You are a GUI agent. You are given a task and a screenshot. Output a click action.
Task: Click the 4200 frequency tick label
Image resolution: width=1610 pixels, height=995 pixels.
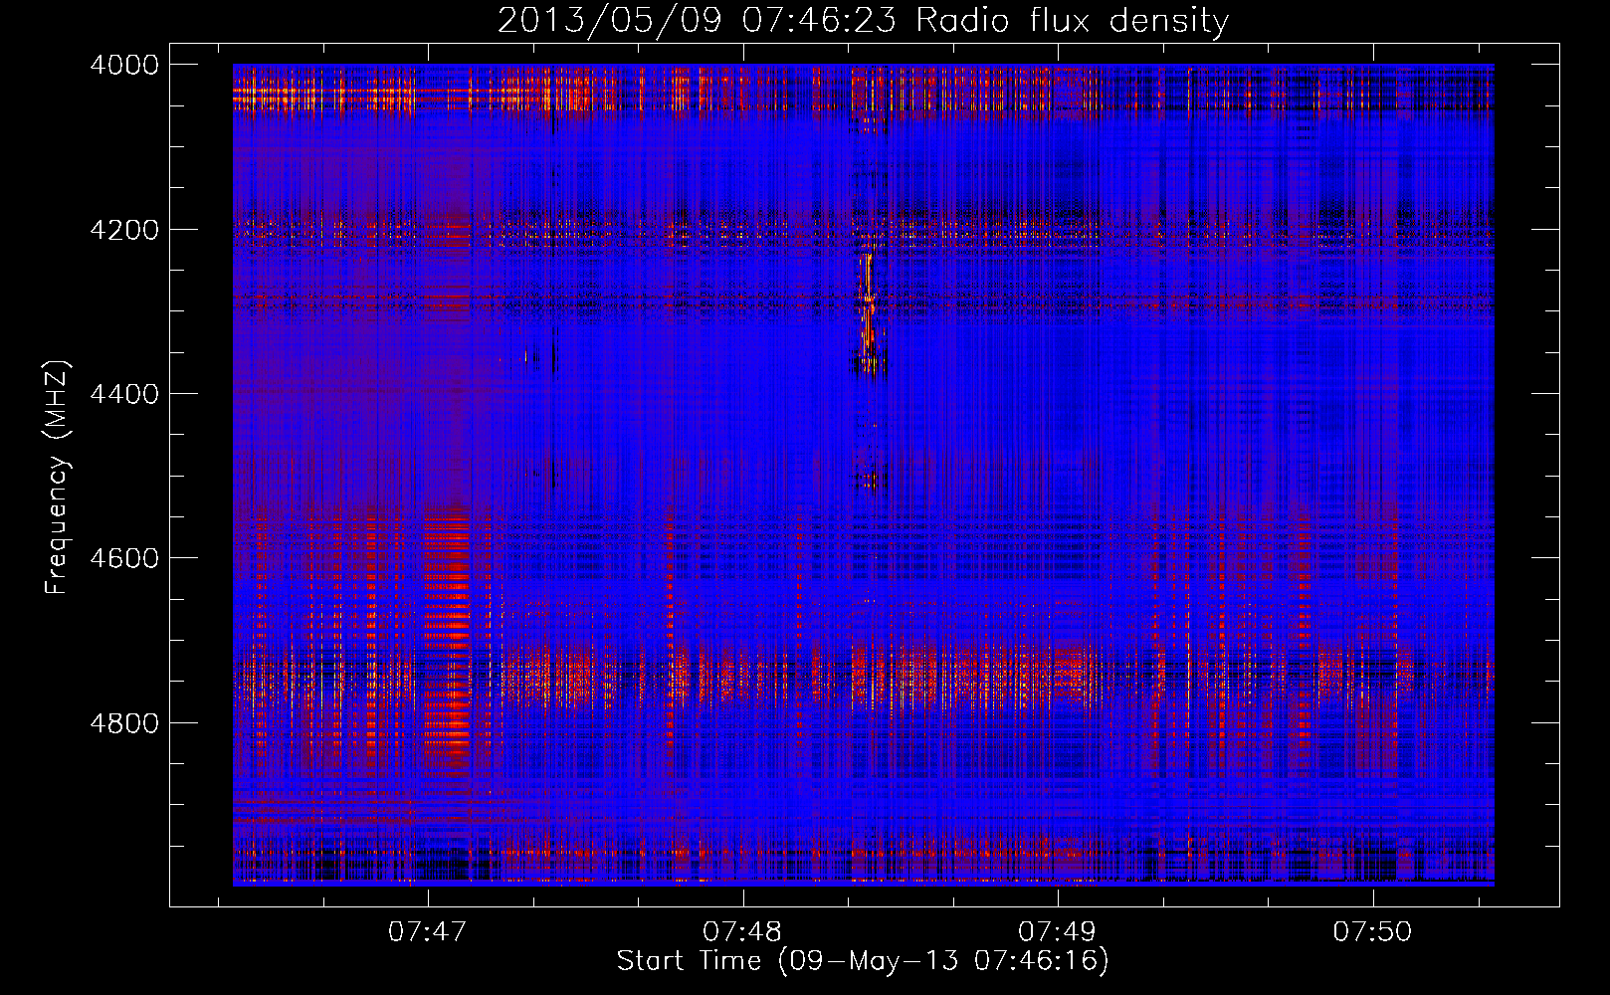(x=124, y=230)
